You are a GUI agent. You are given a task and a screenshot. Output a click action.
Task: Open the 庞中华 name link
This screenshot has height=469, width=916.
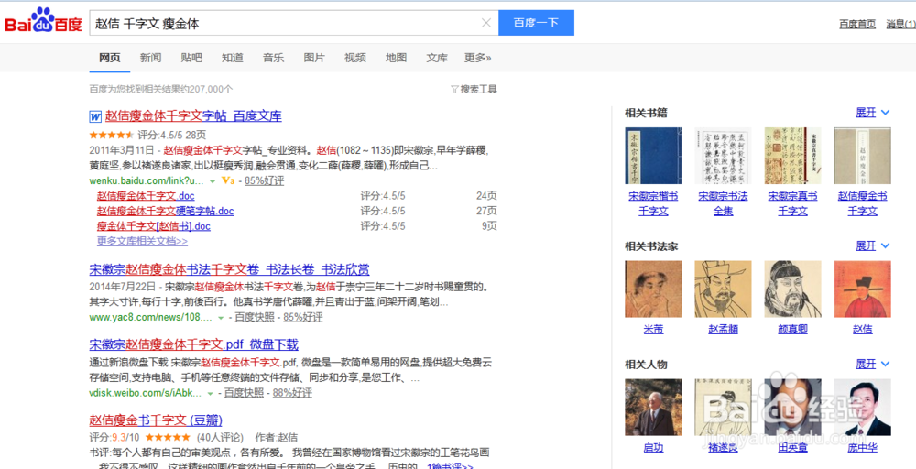point(862,449)
